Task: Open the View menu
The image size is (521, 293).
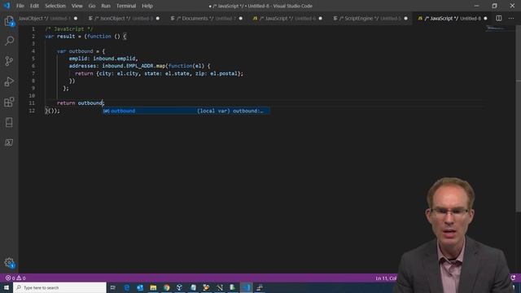Action: pos(77,6)
